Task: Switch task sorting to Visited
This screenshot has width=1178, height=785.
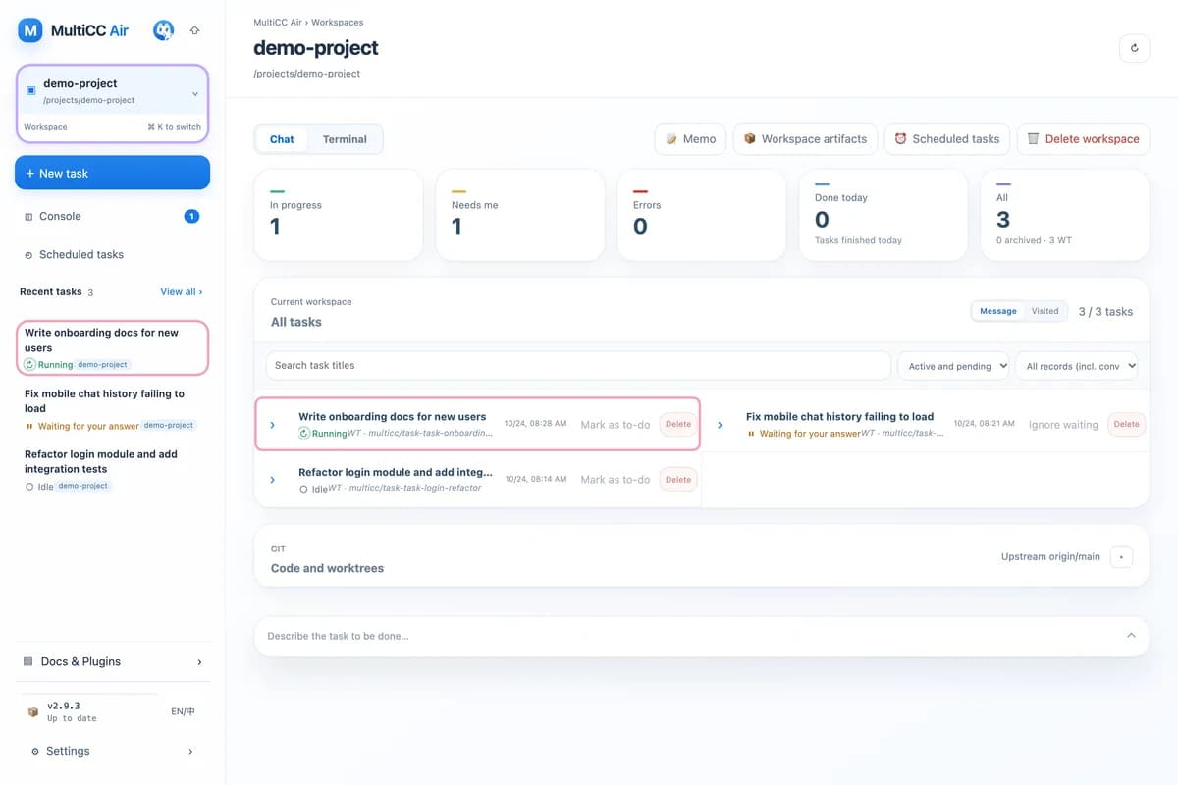Action: pyautogui.click(x=1044, y=311)
